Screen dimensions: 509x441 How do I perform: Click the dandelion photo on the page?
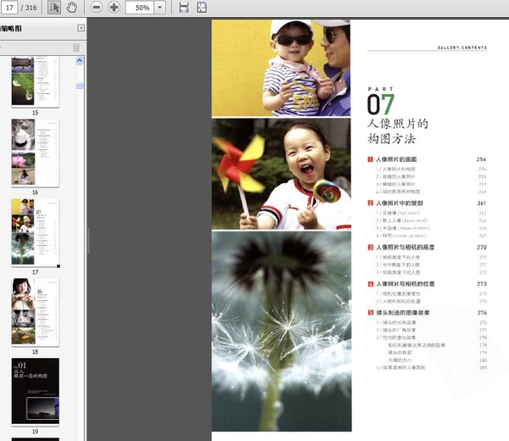281,331
